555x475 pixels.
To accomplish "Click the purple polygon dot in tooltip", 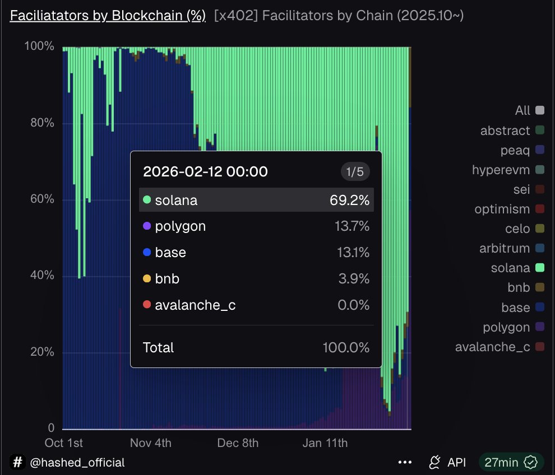I will pos(147,226).
